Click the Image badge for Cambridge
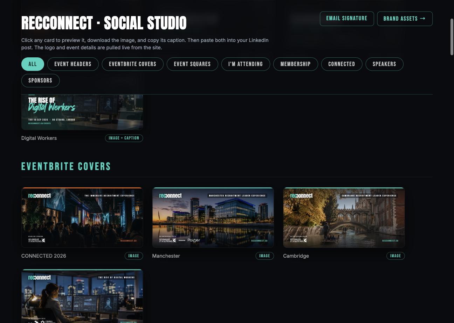Screen dimensions: 454x323 (395, 256)
